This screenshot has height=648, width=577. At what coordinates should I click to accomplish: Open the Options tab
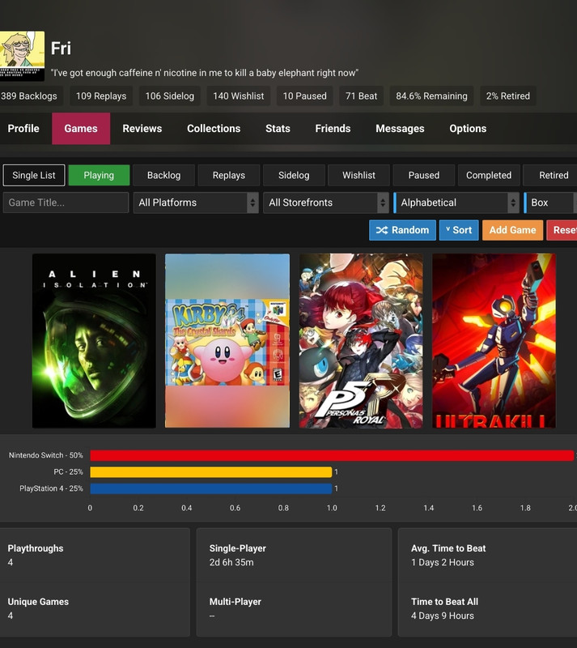pyautogui.click(x=468, y=129)
